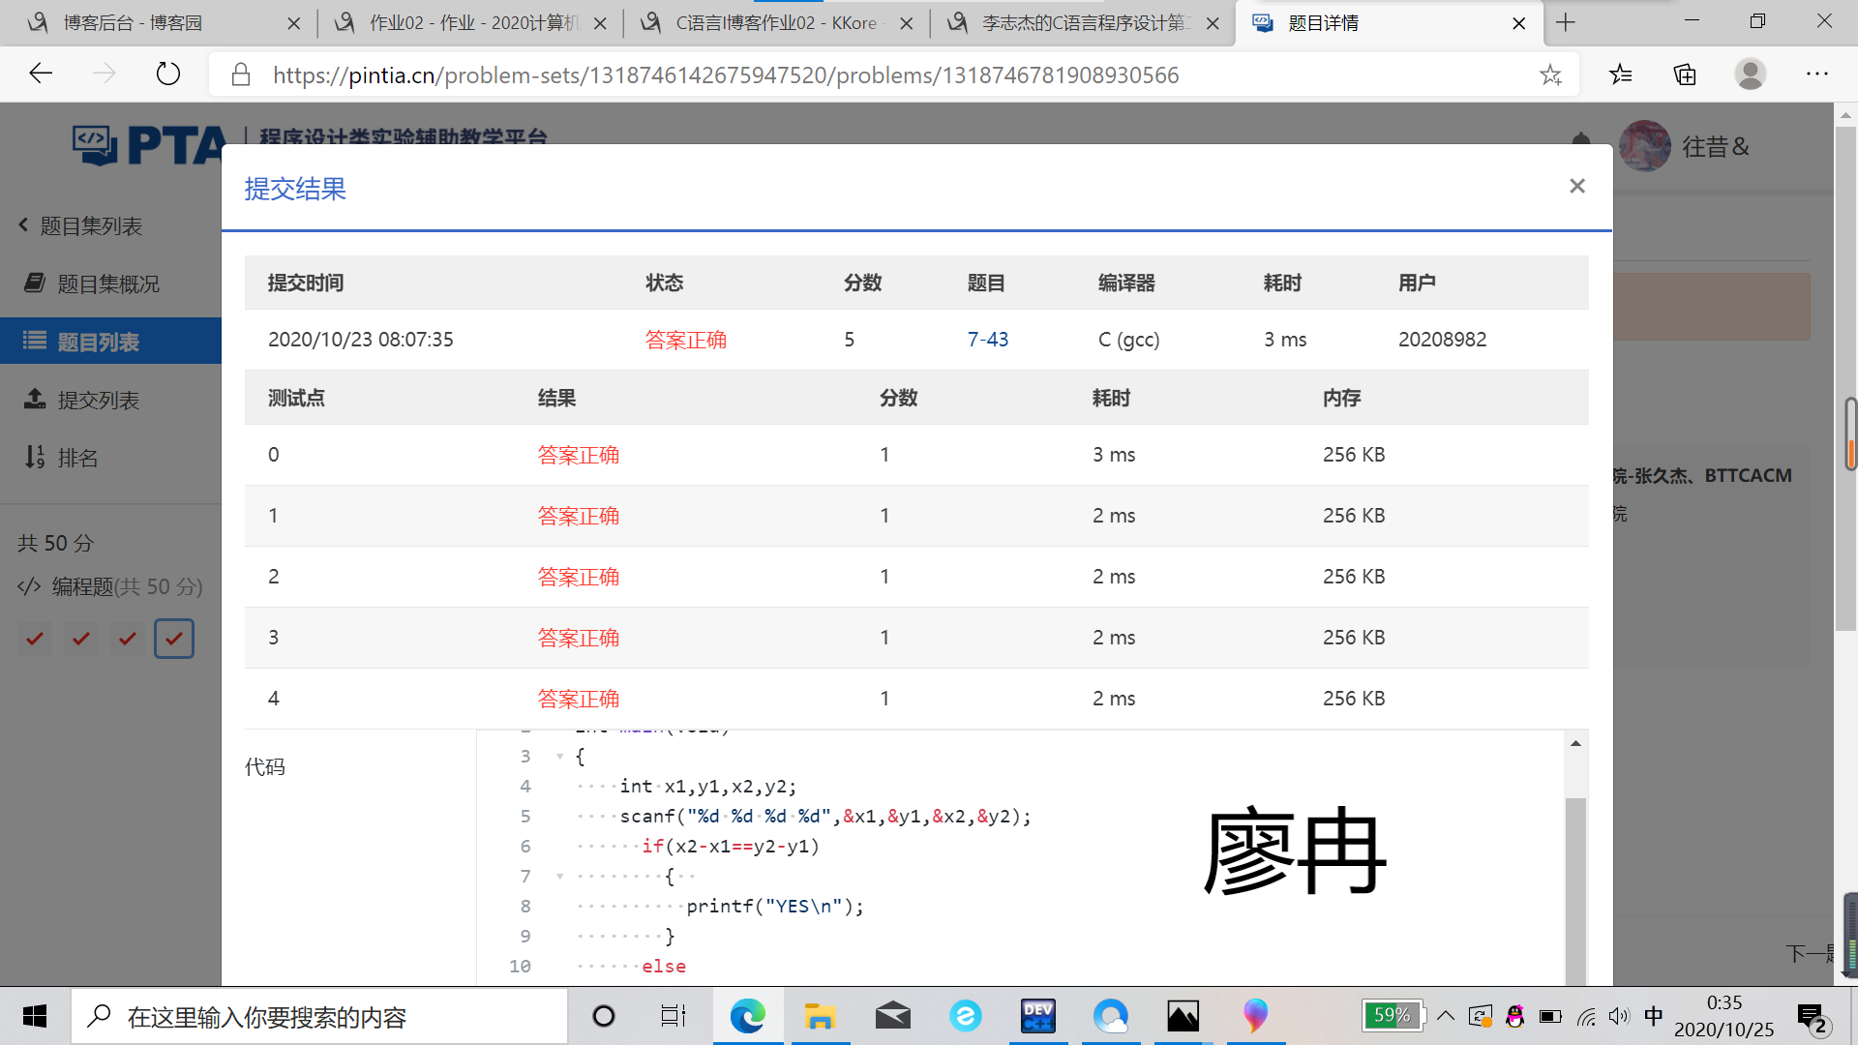1858x1045 pixels.
Task: Close the 提交结果 dialog
Action: click(x=1576, y=186)
